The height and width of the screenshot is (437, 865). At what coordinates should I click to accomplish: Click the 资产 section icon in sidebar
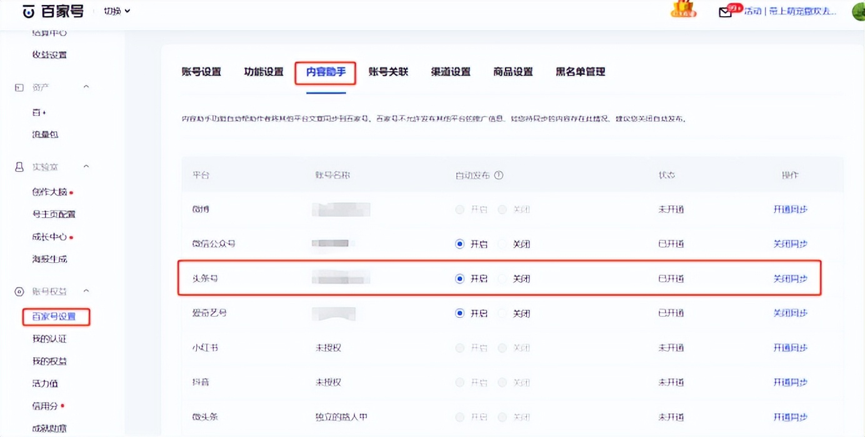19,87
